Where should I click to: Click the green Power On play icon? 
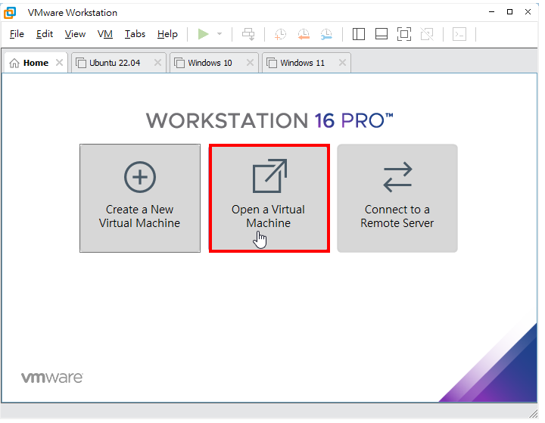tap(203, 34)
